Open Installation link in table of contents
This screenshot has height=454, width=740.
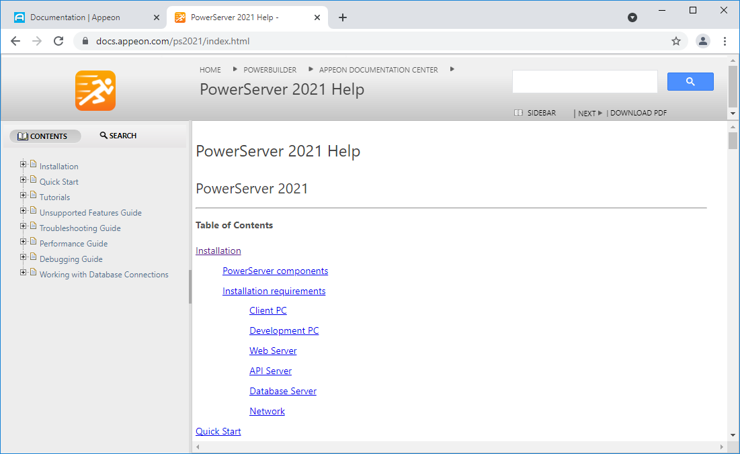click(218, 251)
